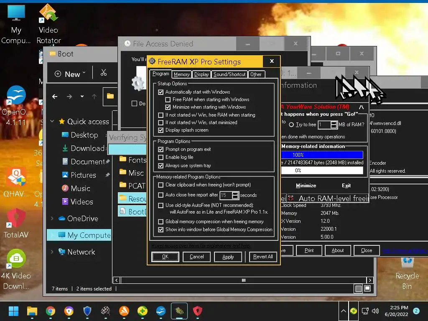Open the volume speaker tray icon
Screen dimensions: 428x321
pos(375,311)
